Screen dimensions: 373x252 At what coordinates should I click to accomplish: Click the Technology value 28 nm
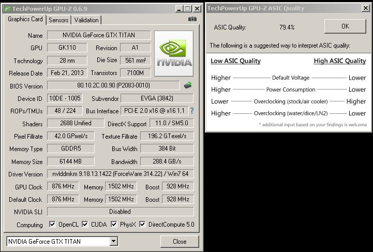pyautogui.click(x=67, y=60)
